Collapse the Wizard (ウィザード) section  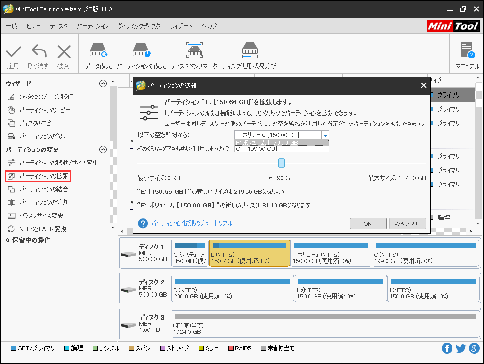coord(103,83)
